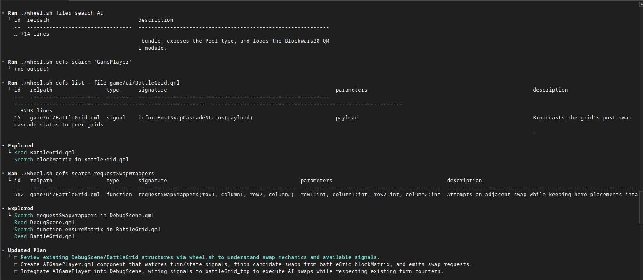
Task: Expand the hidden '+14 lines' output
Action: click(31, 34)
